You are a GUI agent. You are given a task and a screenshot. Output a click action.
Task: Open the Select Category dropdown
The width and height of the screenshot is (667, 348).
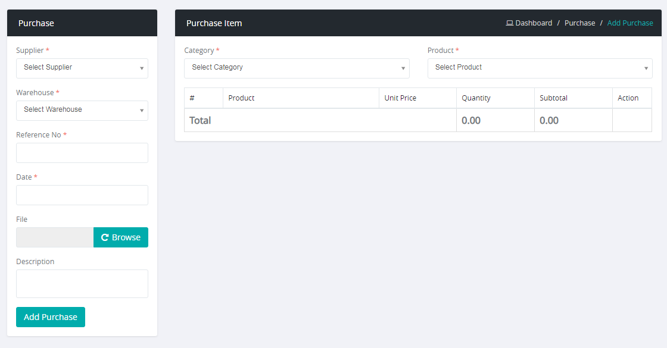pos(297,68)
